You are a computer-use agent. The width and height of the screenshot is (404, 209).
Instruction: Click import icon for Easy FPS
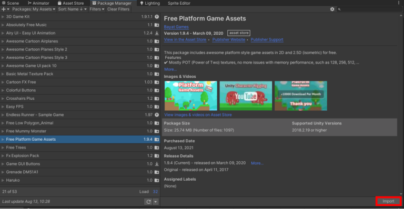click(157, 107)
